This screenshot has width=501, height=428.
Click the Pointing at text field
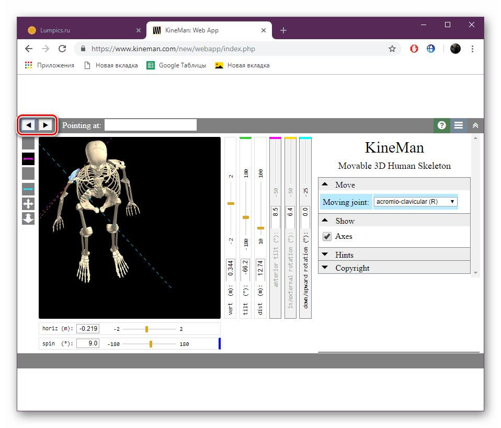pos(151,125)
